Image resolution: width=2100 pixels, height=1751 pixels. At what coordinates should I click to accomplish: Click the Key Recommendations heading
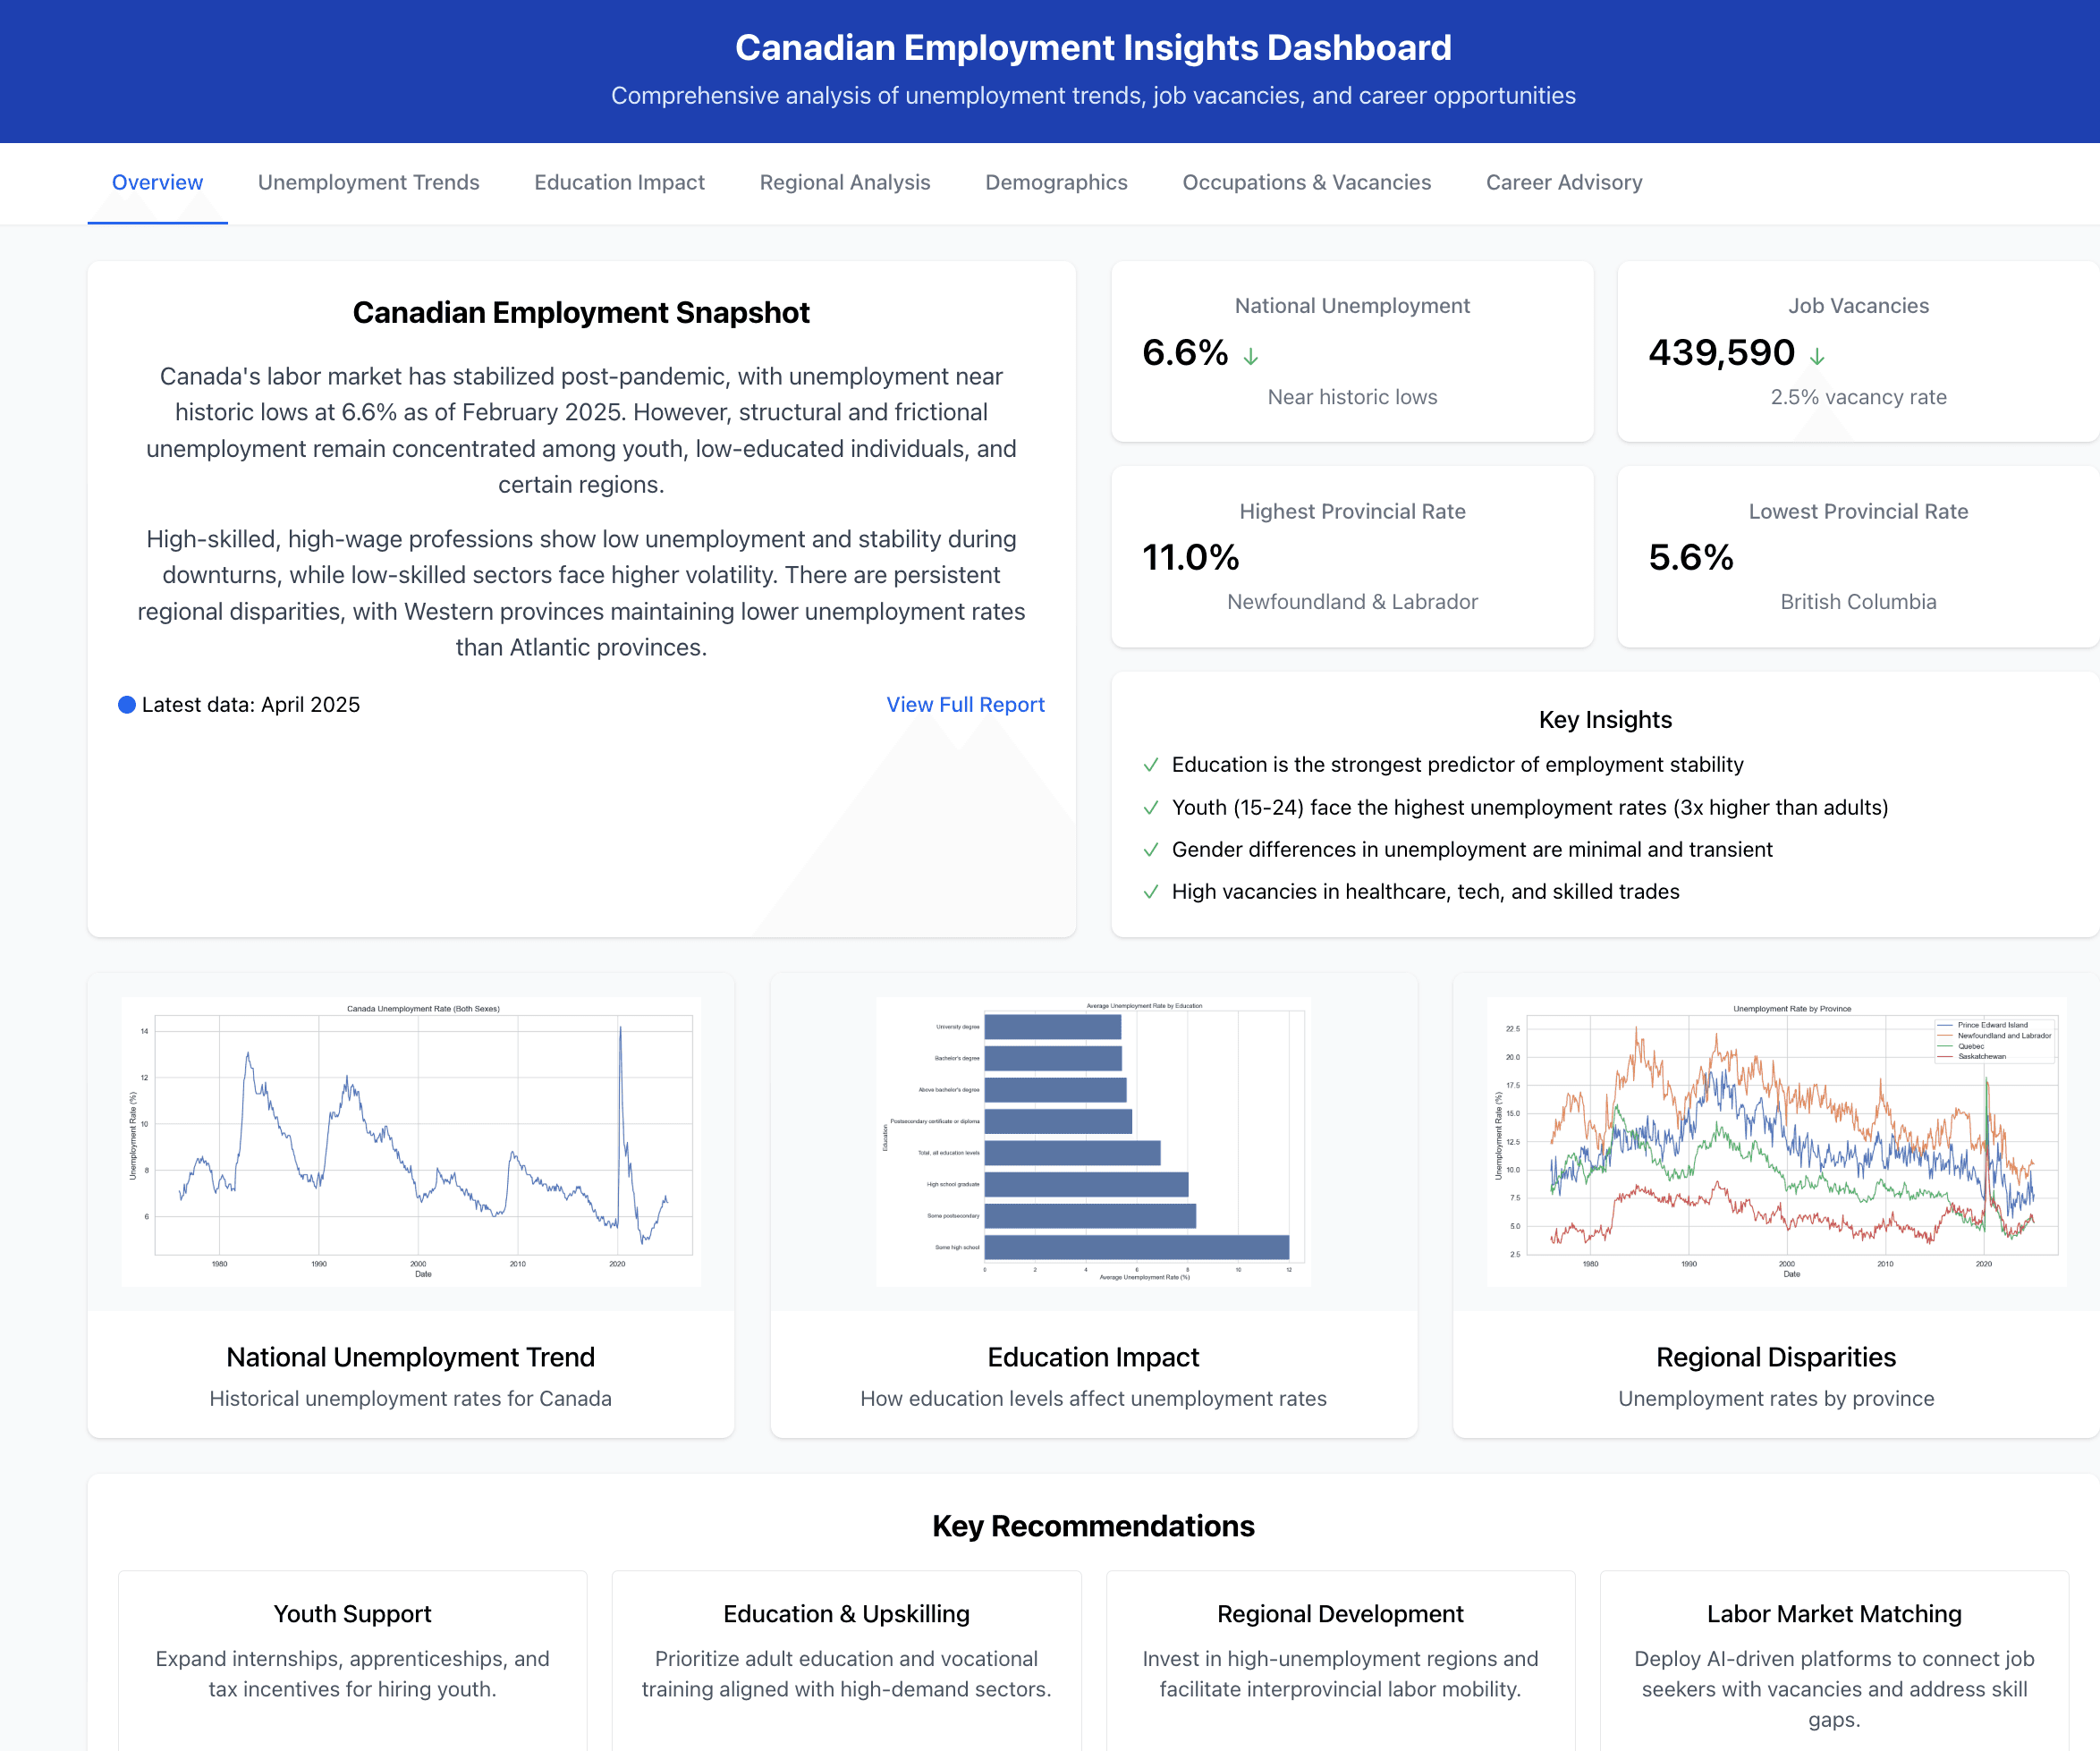tap(1093, 1526)
